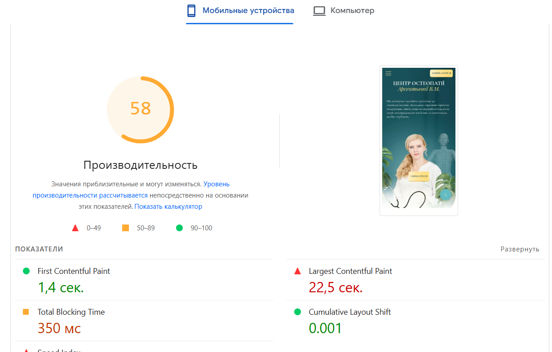Image resolution: width=552 pixels, height=352 pixels.
Task: Click the Largest Contentful Paint label
Action: pyautogui.click(x=350, y=271)
